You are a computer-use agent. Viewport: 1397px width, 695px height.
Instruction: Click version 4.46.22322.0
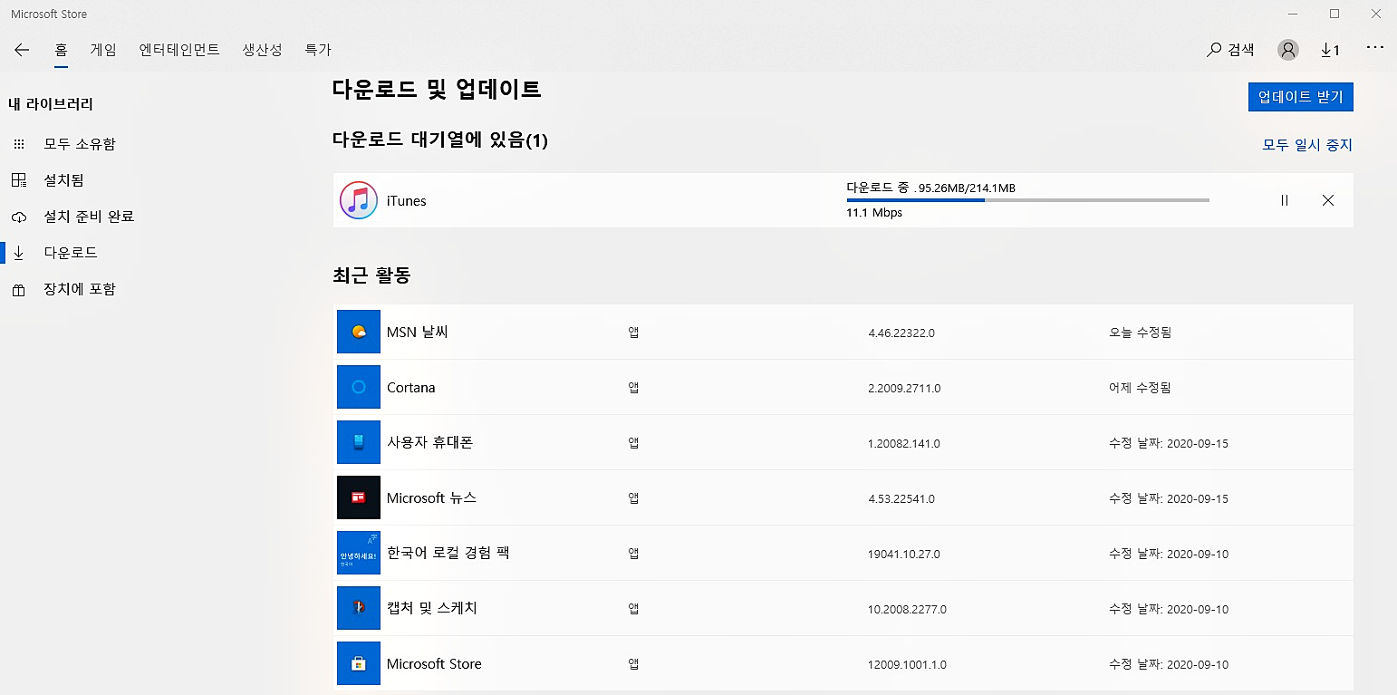click(901, 333)
